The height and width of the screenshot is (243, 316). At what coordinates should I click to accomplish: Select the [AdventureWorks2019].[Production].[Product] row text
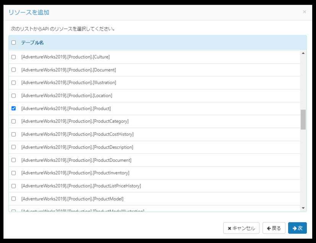[x=66, y=109]
